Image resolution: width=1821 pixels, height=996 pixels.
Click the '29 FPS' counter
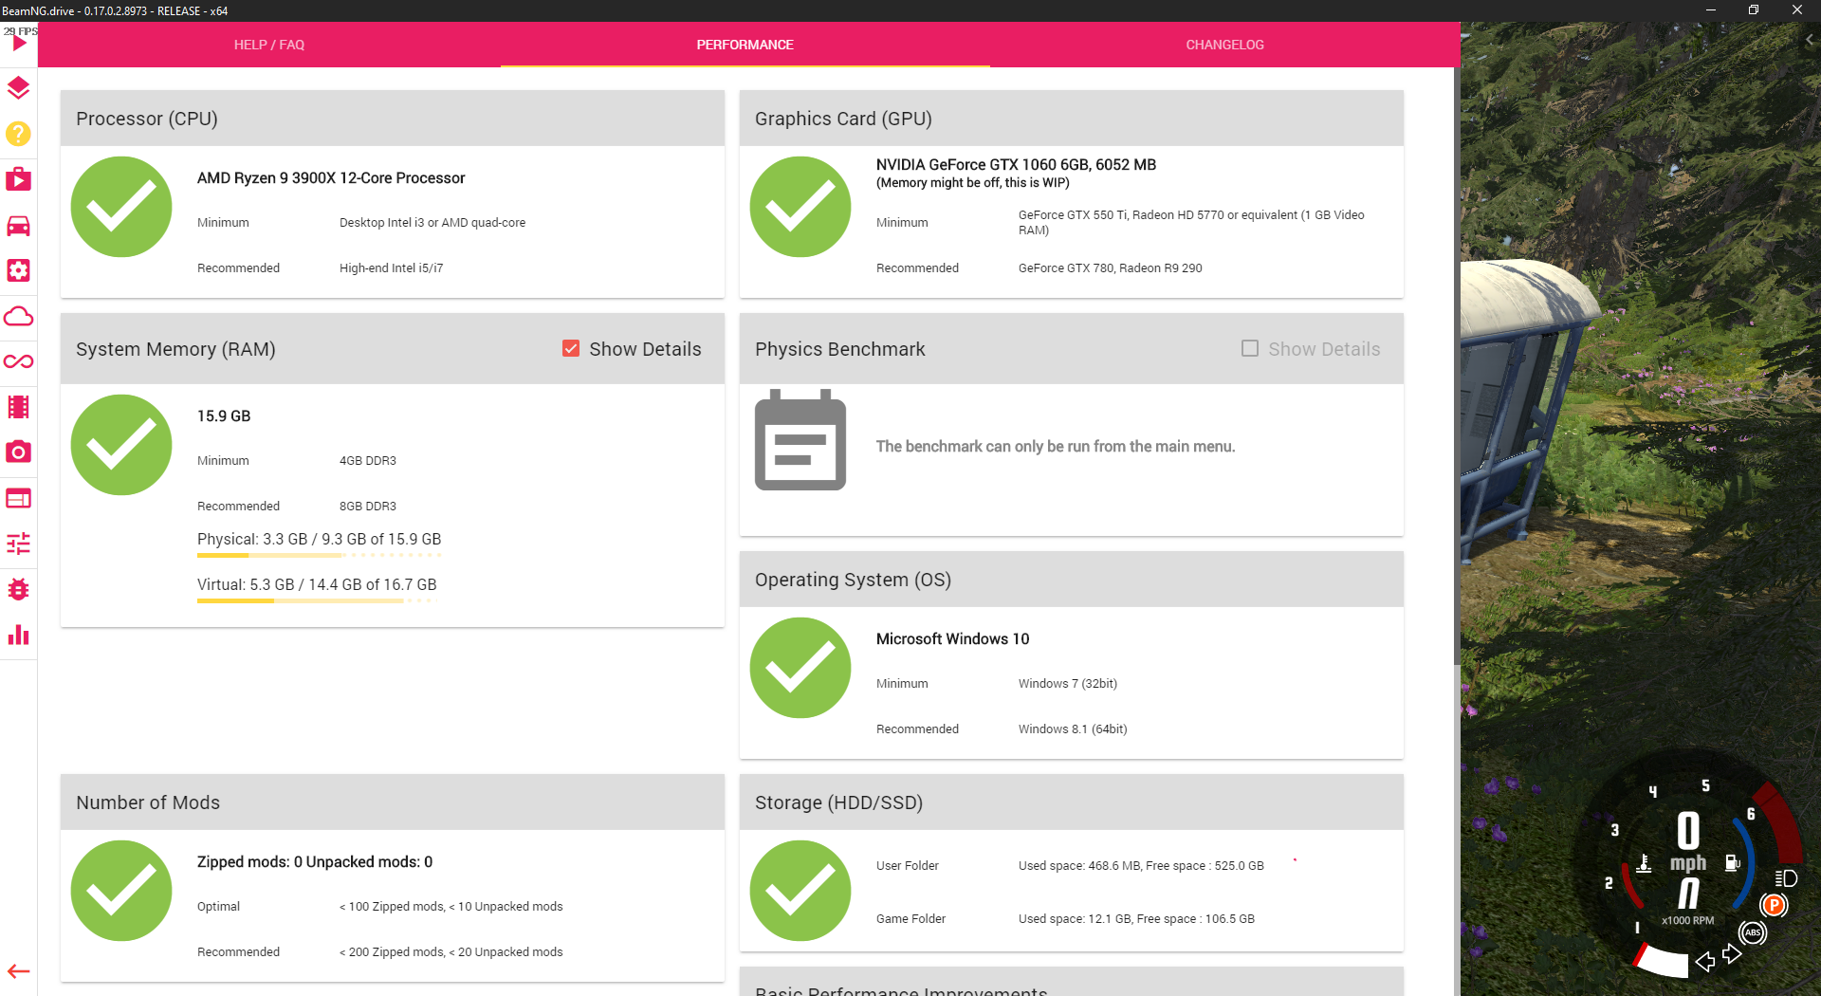point(20,31)
